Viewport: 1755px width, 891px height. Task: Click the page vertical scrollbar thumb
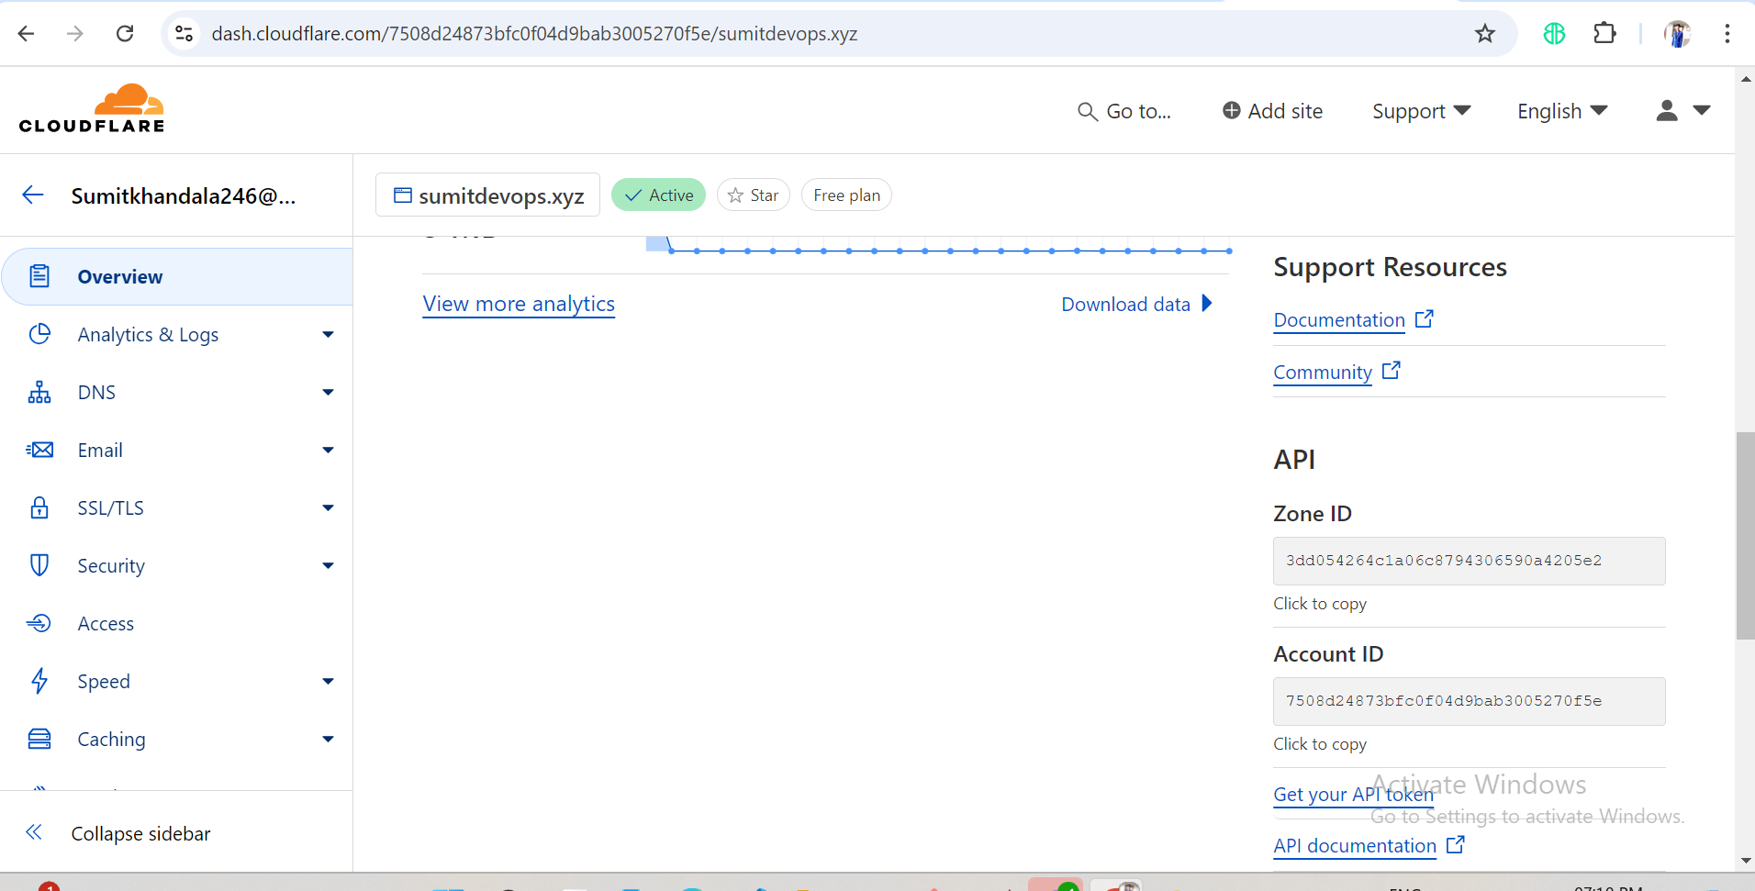[x=1745, y=535]
